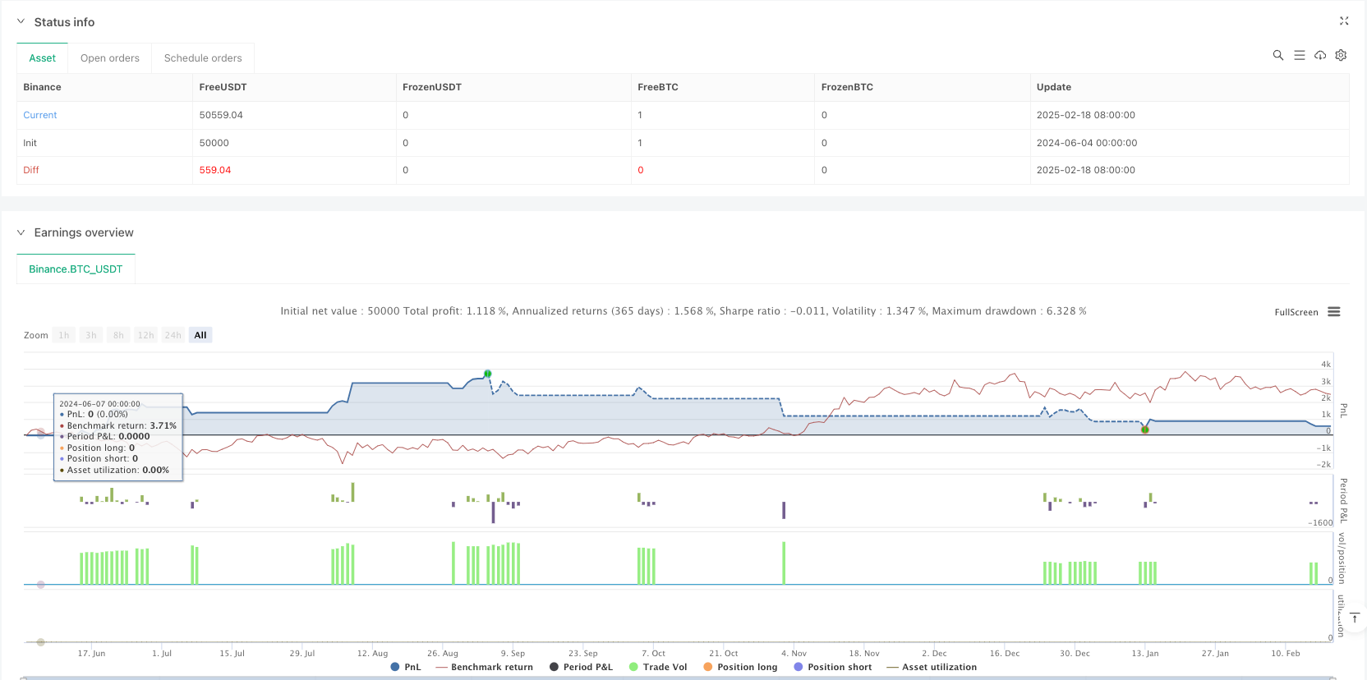1367x680 pixels.
Task: Open the settings gear icon
Action: pos(1341,55)
